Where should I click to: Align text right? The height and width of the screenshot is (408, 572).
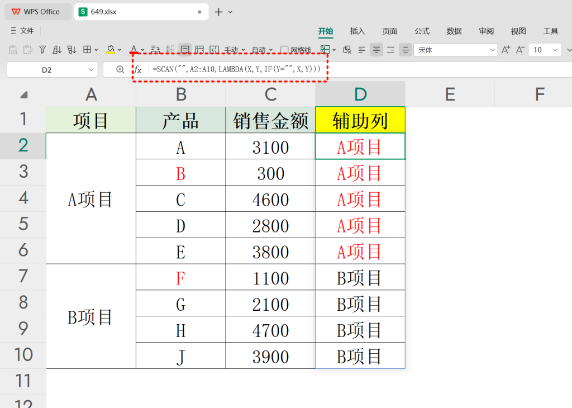click(390, 50)
